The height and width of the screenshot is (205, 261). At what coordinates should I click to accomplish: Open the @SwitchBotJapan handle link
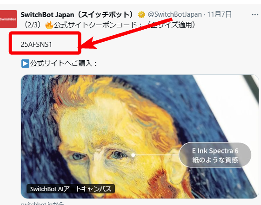point(175,14)
